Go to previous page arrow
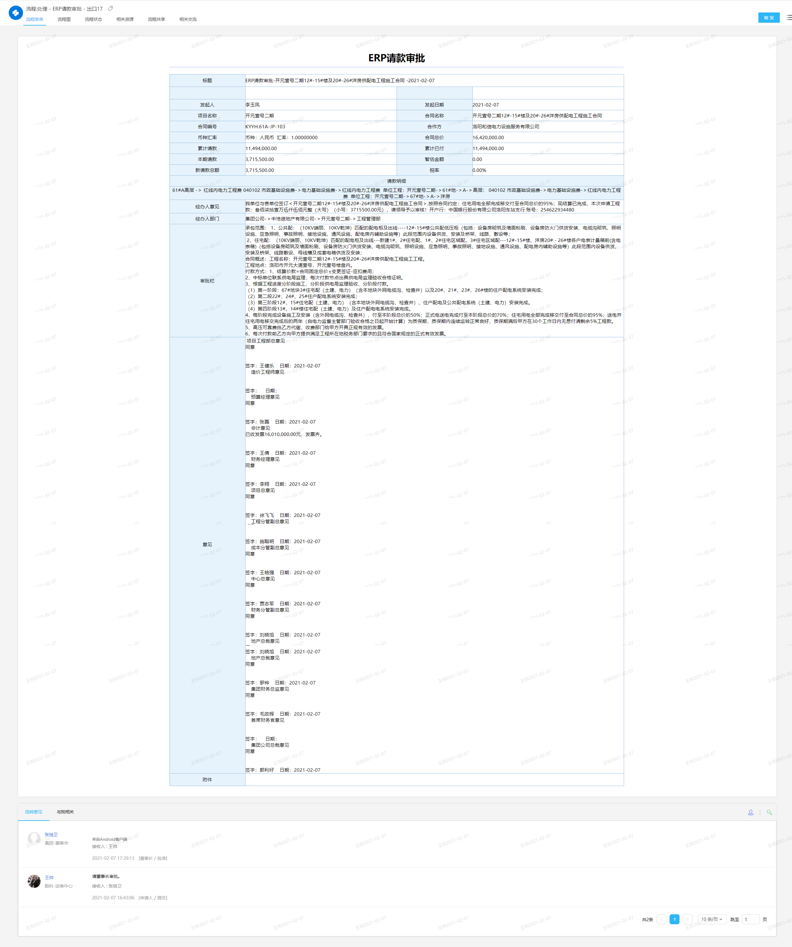This screenshot has width=792, height=947. tap(661, 919)
